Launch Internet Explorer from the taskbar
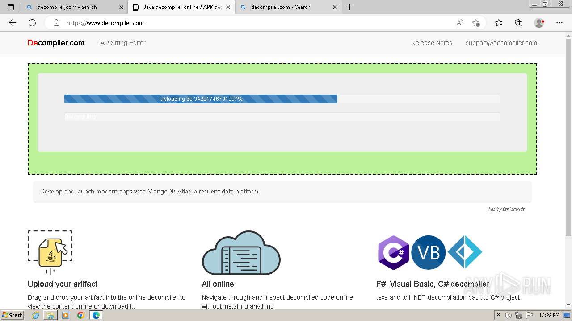 click(35, 315)
